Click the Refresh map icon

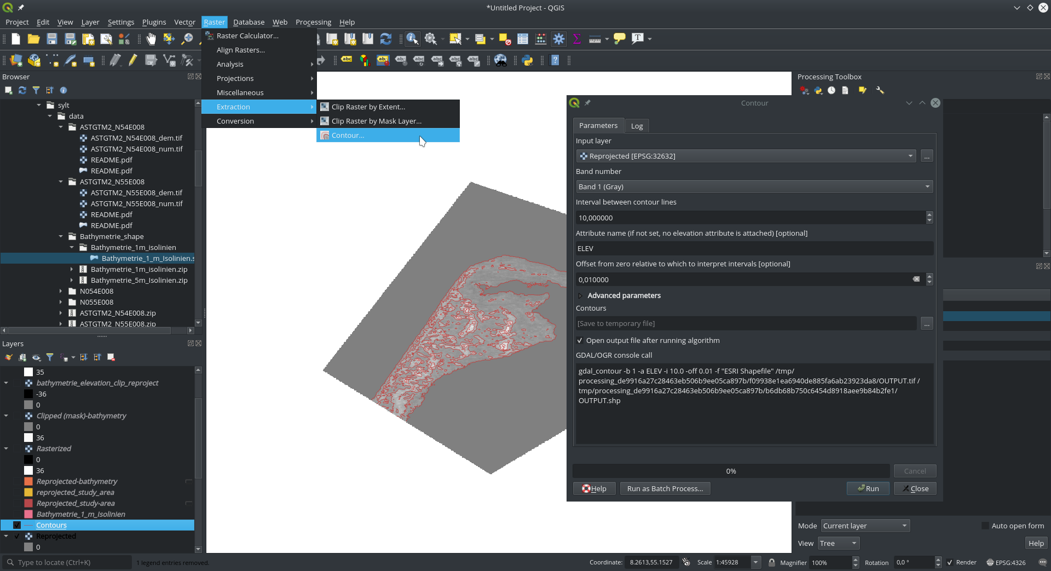click(x=386, y=39)
